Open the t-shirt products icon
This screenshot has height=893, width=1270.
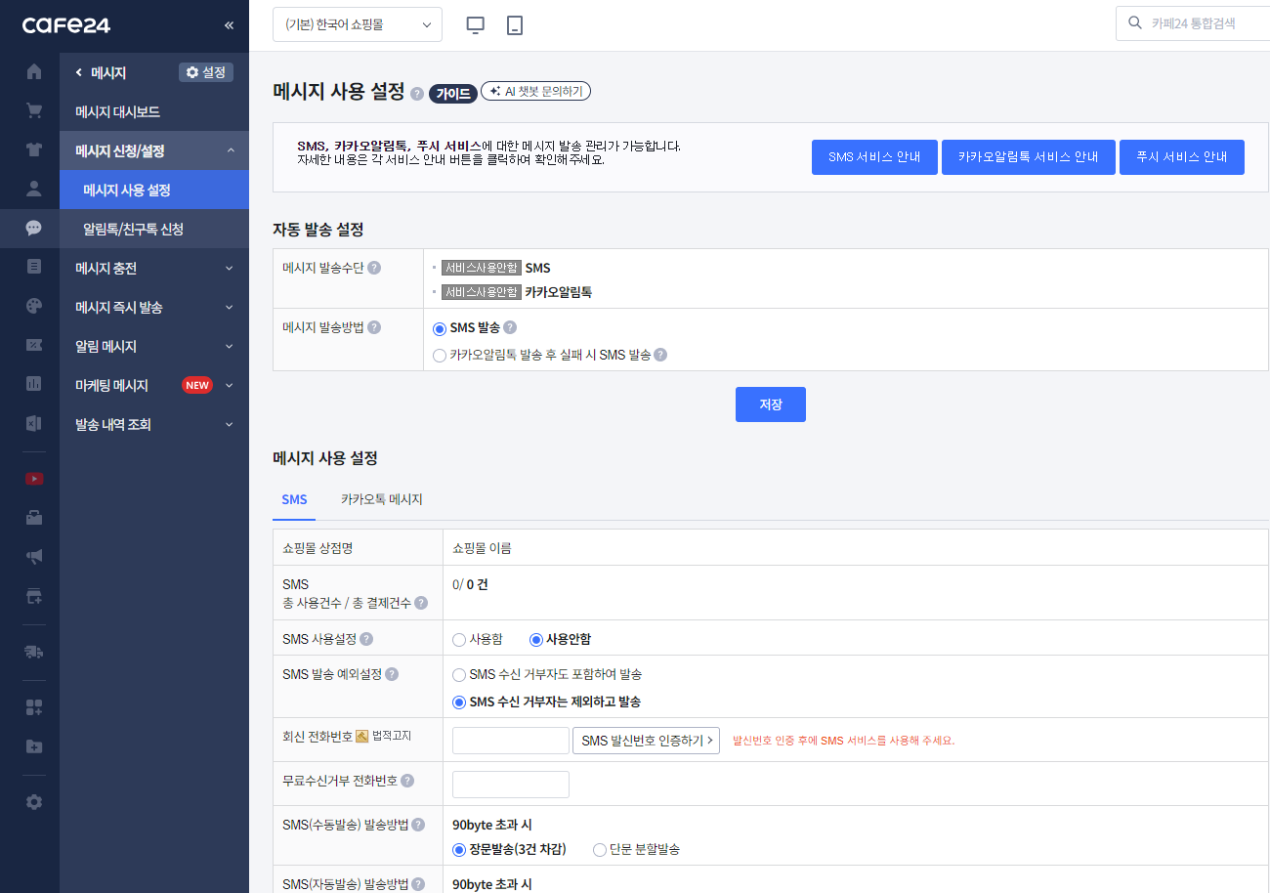[34, 149]
